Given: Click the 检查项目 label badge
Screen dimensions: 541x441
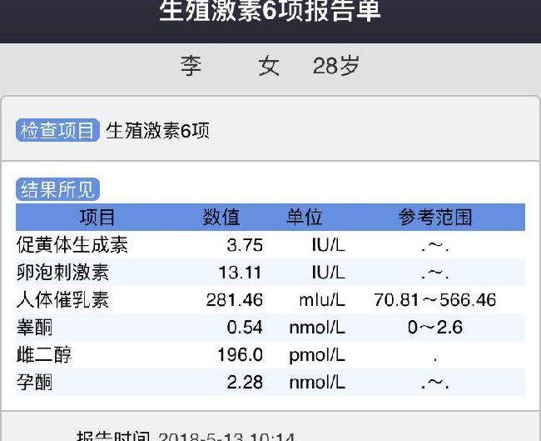Looking at the screenshot, I should pos(57,131).
